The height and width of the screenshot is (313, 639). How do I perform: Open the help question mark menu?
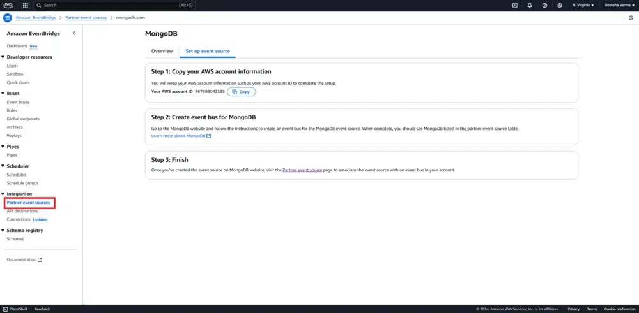tap(544, 5)
